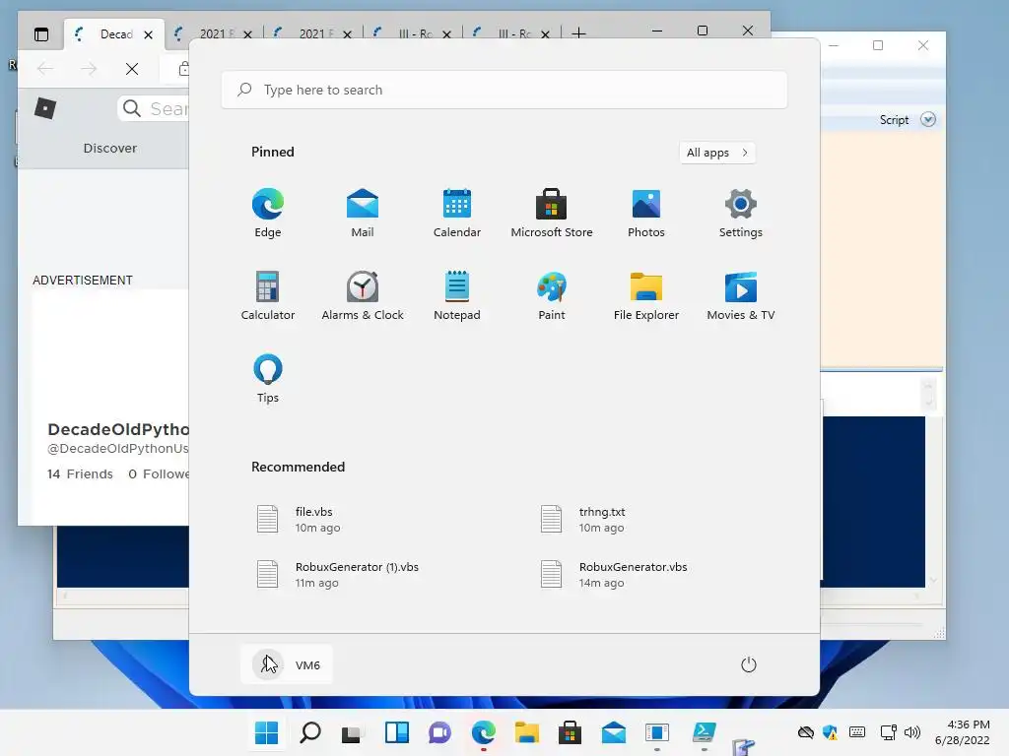Stop loading page in browser
Image resolution: width=1009 pixels, height=756 pixels.
132,69
